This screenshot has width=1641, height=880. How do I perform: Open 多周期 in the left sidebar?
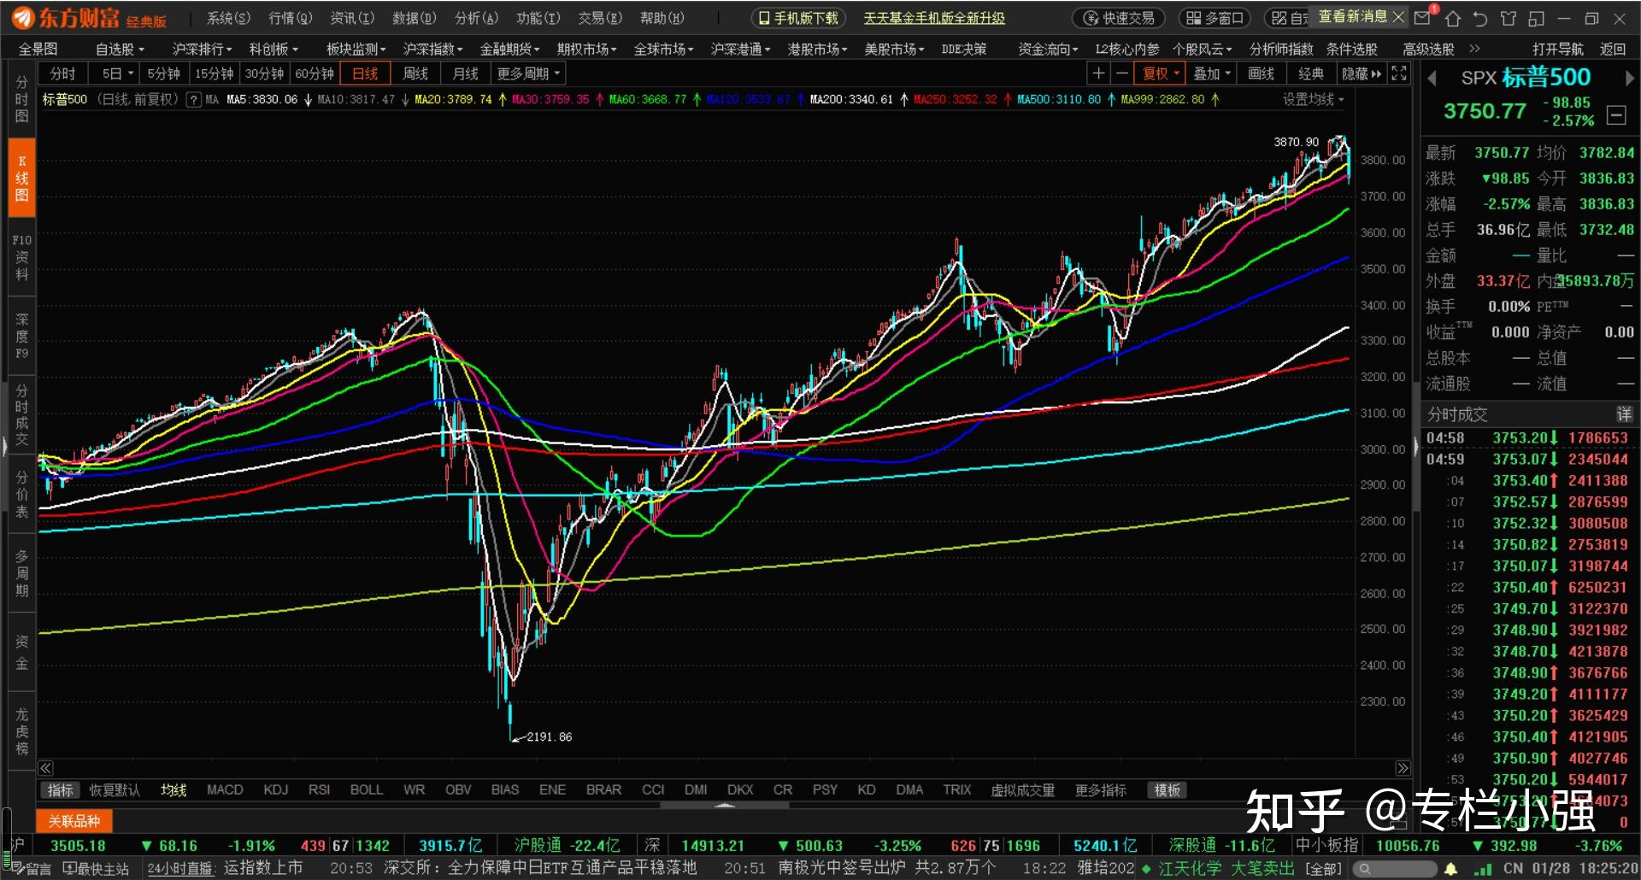[x=21, y=573]
